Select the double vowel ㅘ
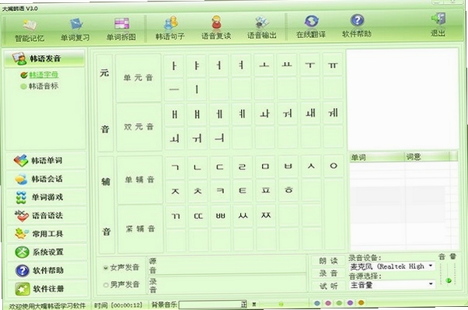Image resolution: width=468 pixels, height=310 pixels. (265, 113)
